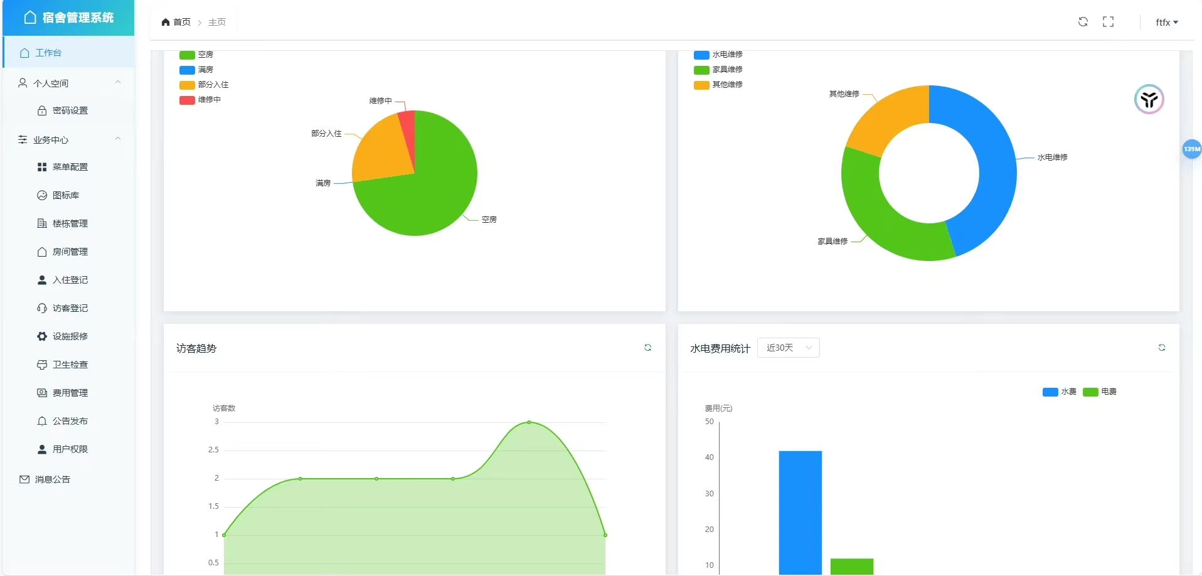Go to 卫生检查 inspection page
Screen dimensions: 1202x576
71,365
